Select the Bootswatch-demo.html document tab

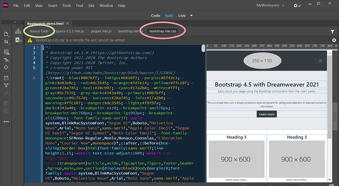pos(45,24)
